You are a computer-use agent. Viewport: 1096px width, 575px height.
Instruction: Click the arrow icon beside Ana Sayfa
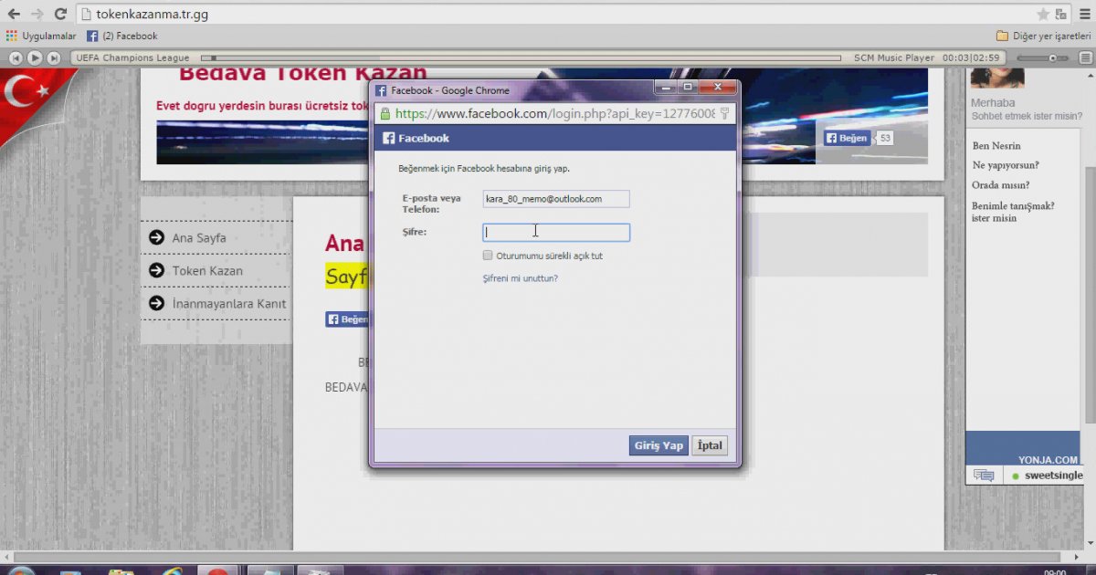(156, 238)
